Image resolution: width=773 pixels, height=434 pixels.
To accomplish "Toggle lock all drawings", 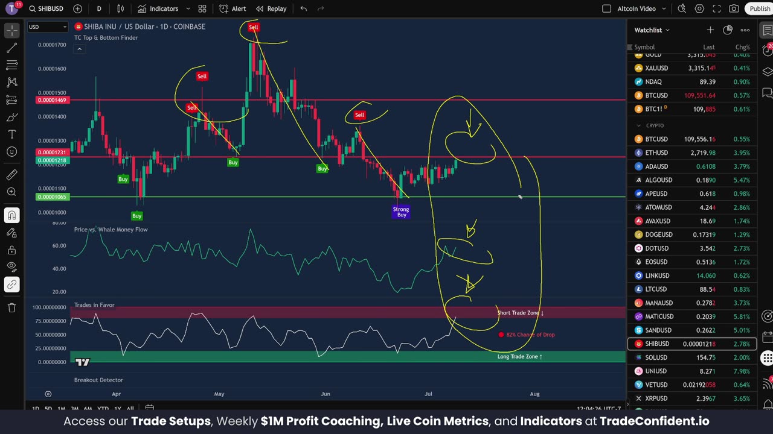I will (12, 250).
